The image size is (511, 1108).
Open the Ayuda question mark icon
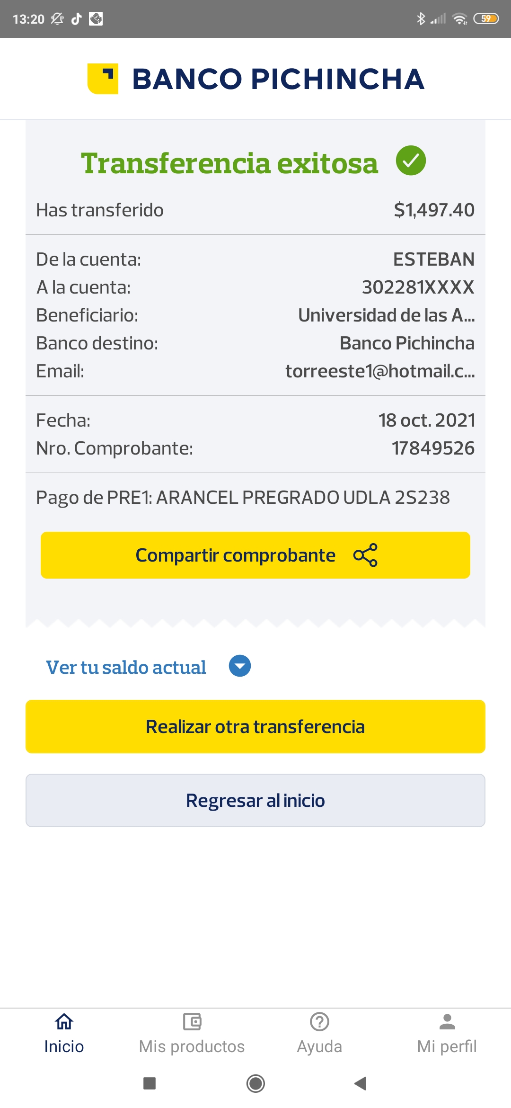click(x=319, y=1022)
